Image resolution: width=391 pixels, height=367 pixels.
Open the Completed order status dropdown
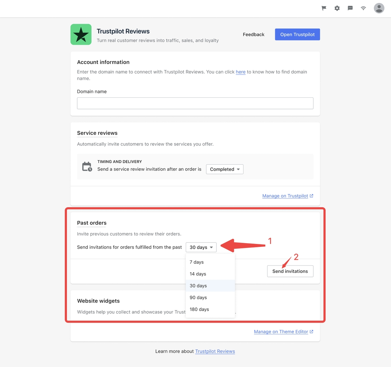pyautogui.click(x=225, y=169)
